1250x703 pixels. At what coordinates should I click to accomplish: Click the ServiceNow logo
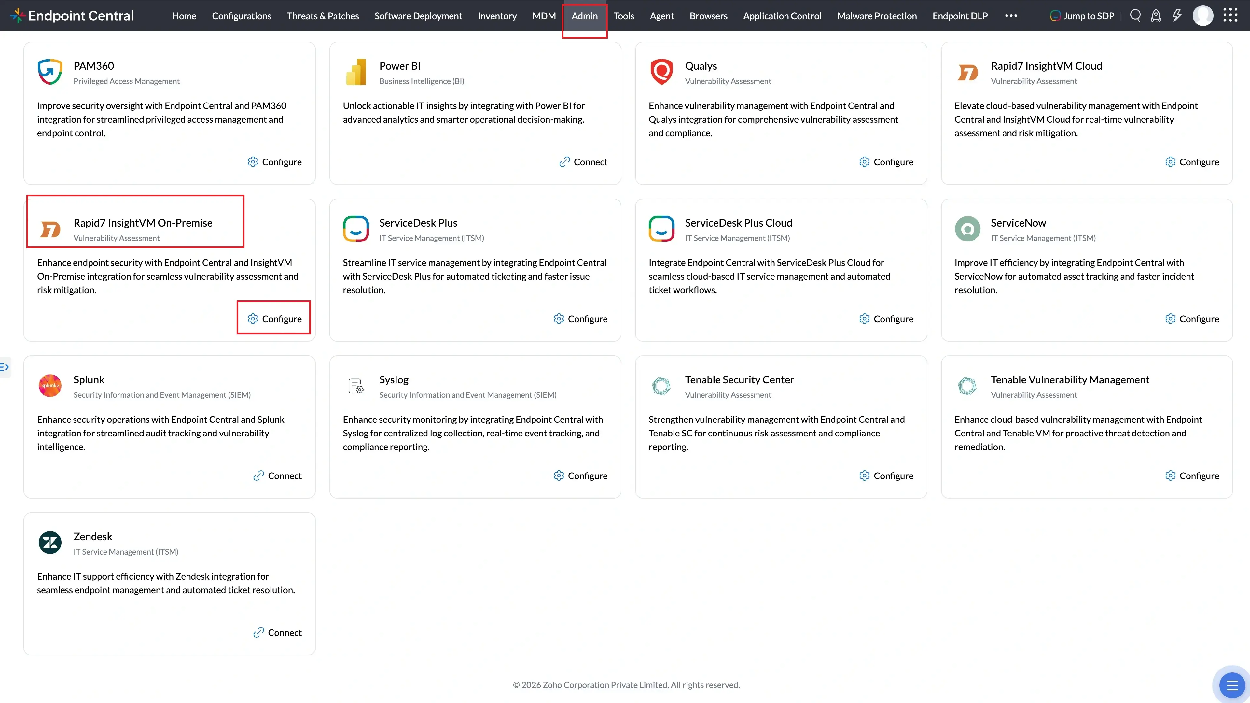point(967,228)
